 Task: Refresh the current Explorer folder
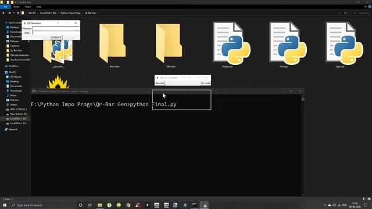(x=345, y=13)
